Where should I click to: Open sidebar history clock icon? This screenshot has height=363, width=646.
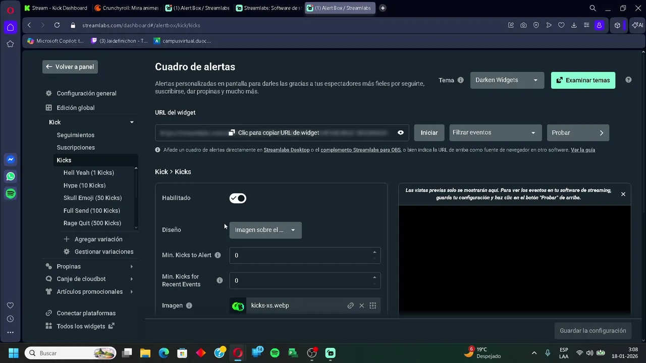pyautogui.click(x=10, y=319)
